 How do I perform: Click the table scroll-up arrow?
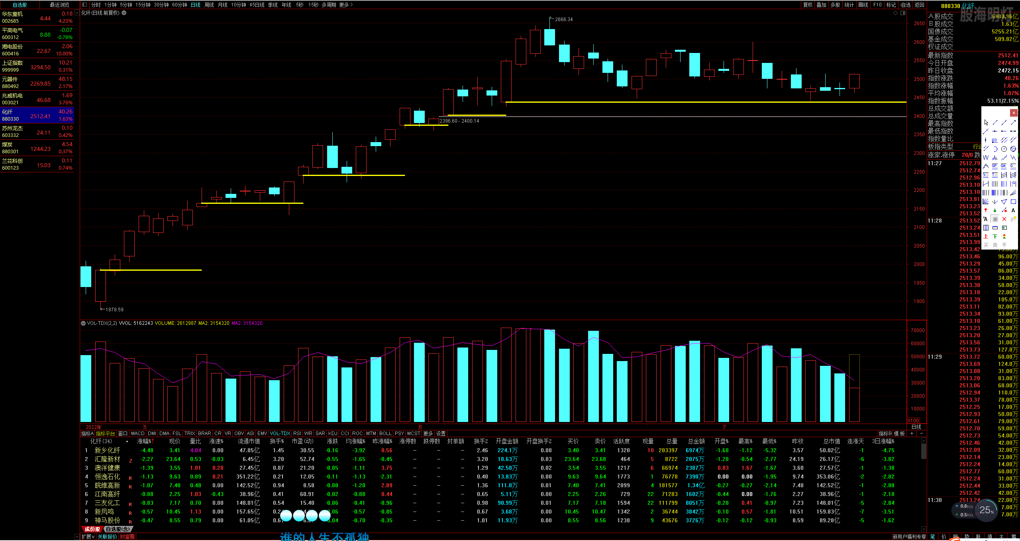[924, 441]
